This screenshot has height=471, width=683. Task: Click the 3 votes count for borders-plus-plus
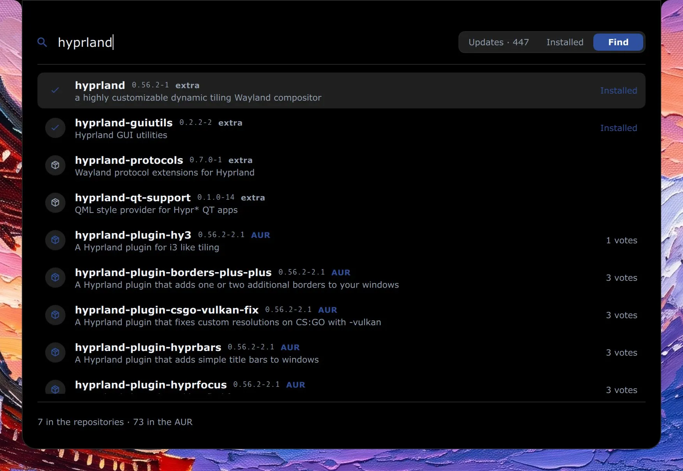pos(621,278)
